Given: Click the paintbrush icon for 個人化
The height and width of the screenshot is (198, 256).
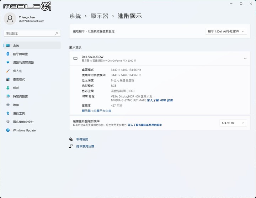Looking at the screenshot, I should pyautogui.click(x=8, y=71).
